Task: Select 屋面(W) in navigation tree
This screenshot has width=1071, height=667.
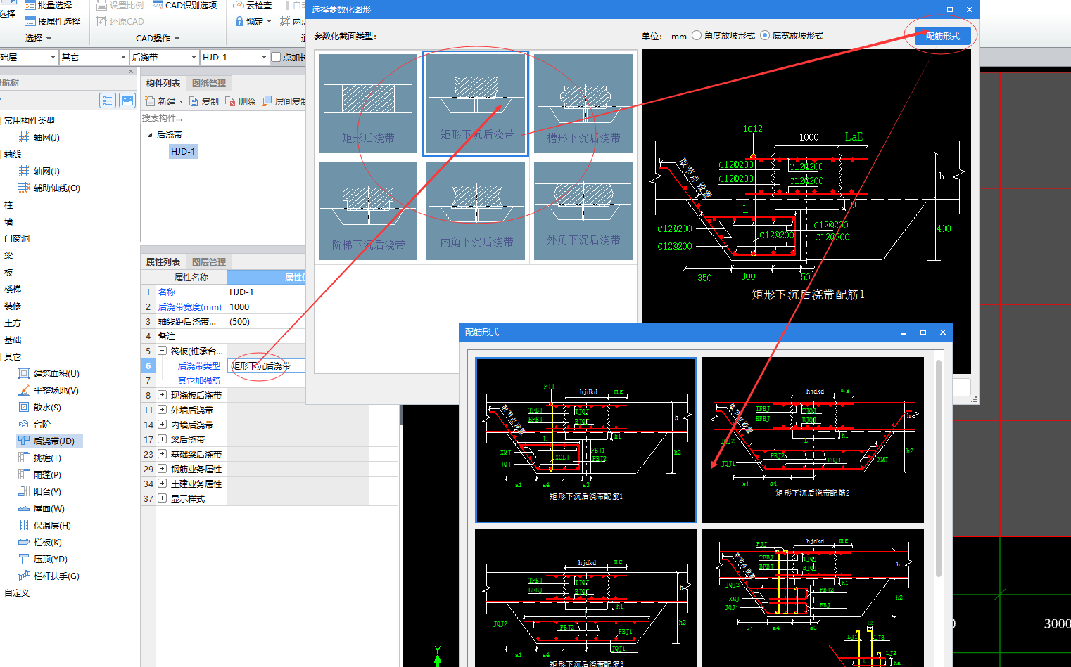Action: click(x=41, y=508)
